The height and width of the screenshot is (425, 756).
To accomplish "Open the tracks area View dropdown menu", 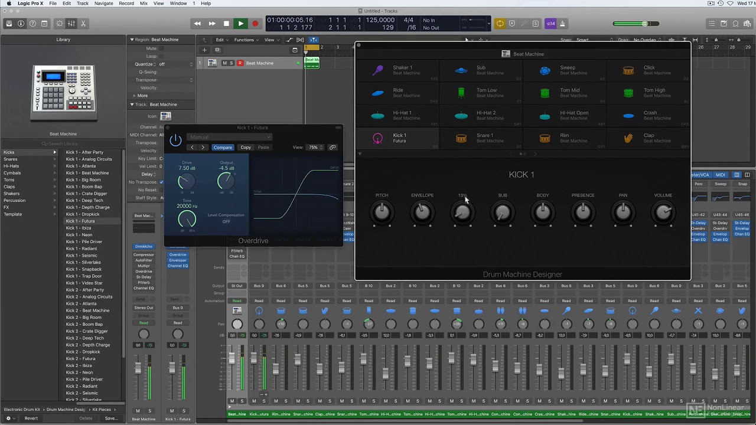I will (x=271, y=40).
